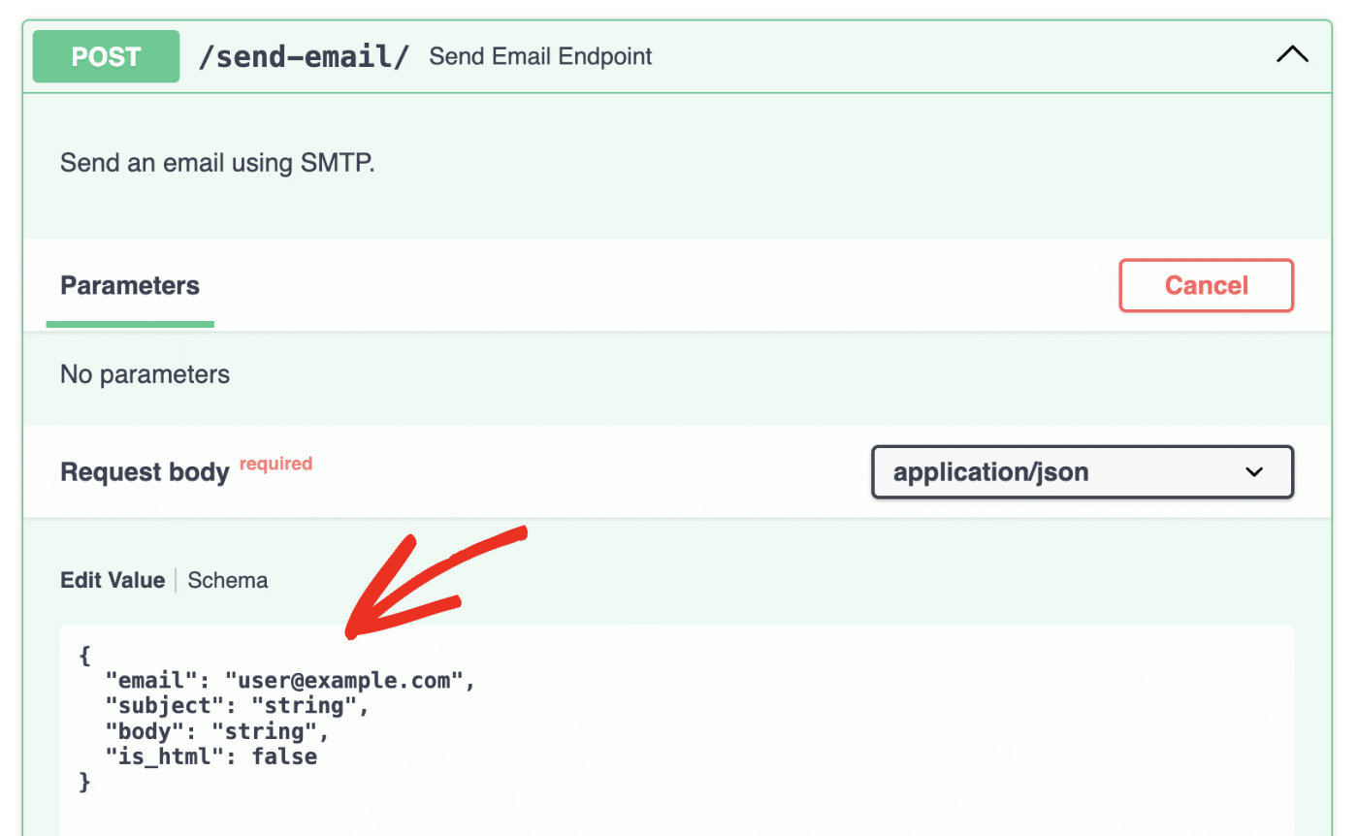Switch to the Parameters tab
Image resolution: width=1358 pixels, height=836 pixels.
pos(130,286)
